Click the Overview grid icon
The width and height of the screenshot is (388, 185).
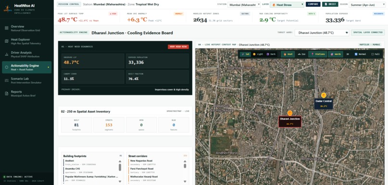click(6, 28)
